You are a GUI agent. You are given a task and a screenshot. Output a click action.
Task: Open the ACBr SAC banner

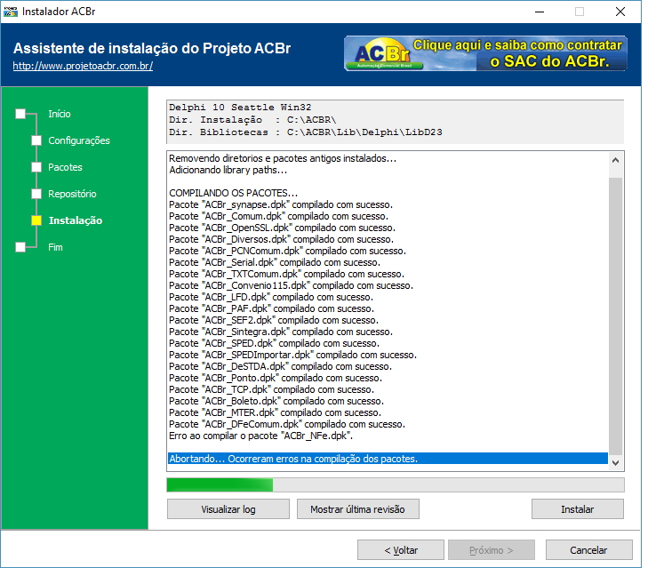point(485,53)
